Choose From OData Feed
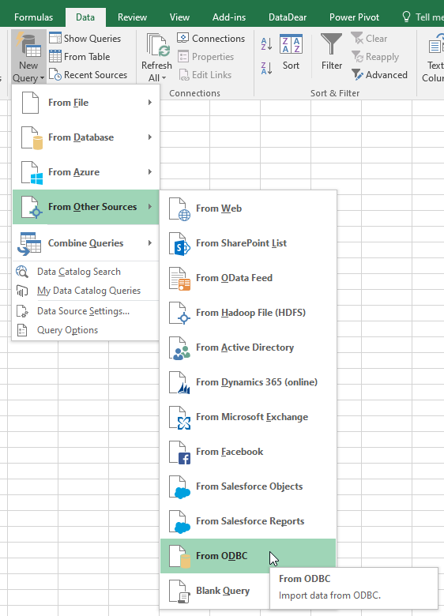Image resolution: width=444 pixels, height=616 pixels. click(248, 278)
